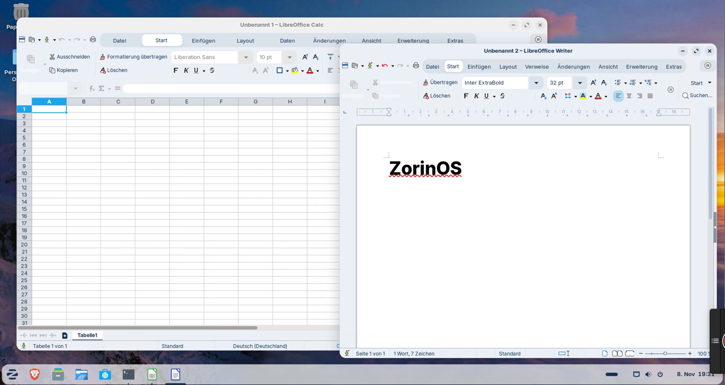Click Suchen in Writer
Viewport: 725px width, 385px height.
point(697,96)
